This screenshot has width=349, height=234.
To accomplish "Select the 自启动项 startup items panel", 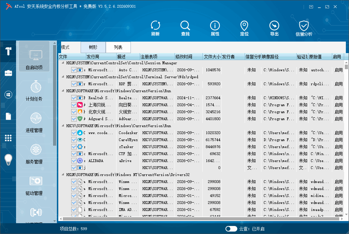I will (x=34, y=56).
